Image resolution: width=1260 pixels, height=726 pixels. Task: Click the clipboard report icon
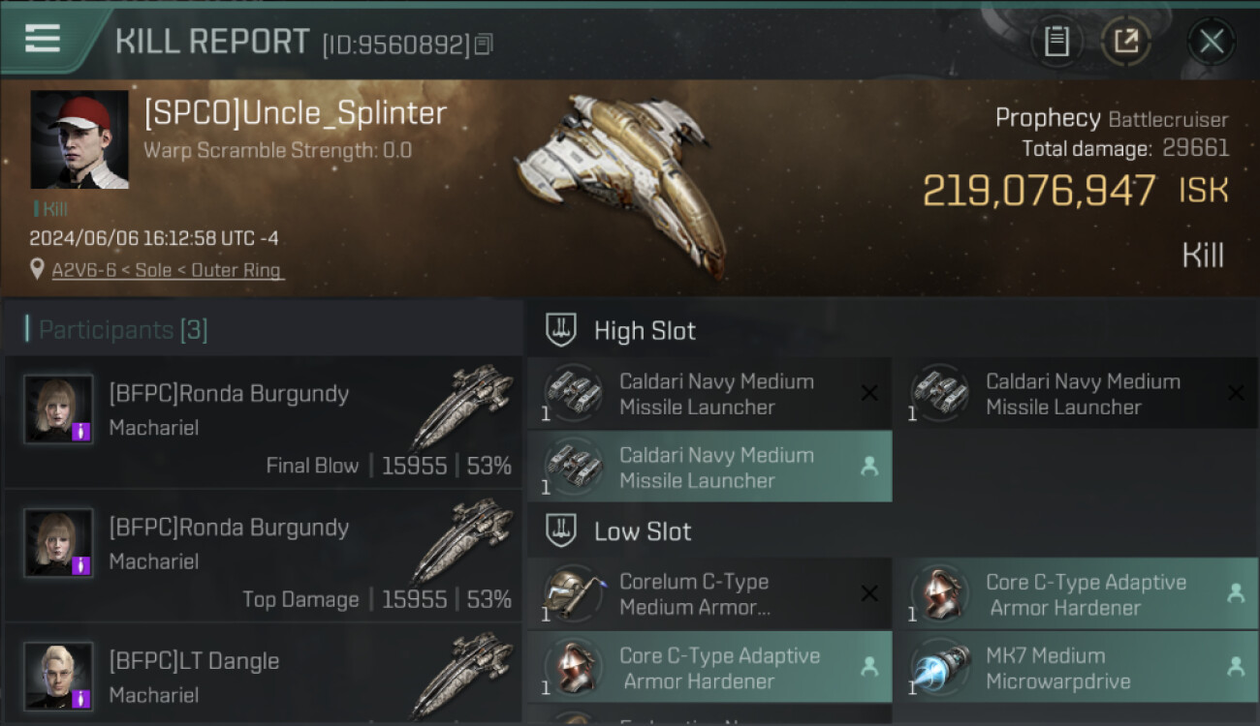pyautogui.click(x=1056, y=42)
